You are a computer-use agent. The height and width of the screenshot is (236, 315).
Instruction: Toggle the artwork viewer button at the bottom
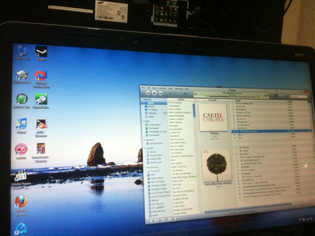[173, 219]
